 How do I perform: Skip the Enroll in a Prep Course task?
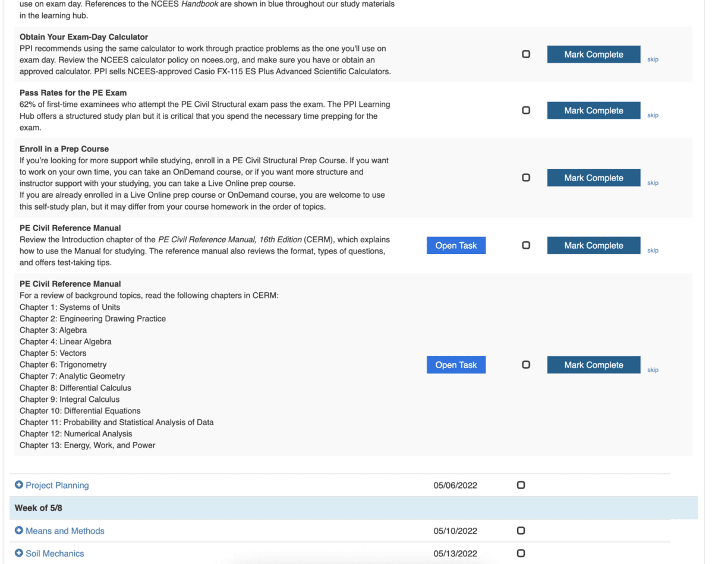tap(653, 183)
